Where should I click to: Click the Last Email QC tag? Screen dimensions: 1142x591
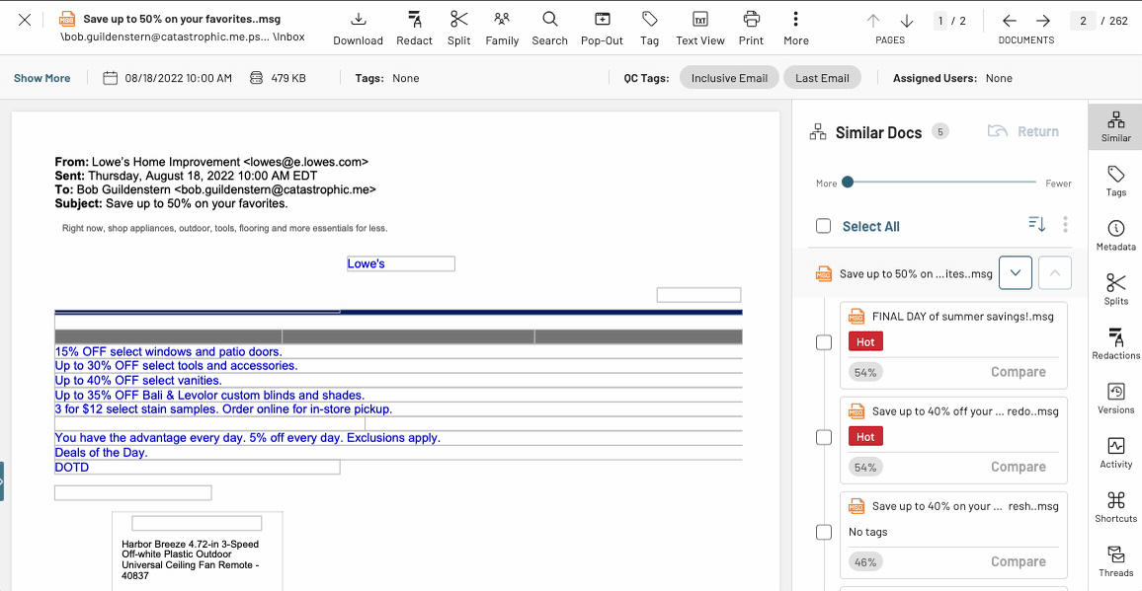point(822,78)
